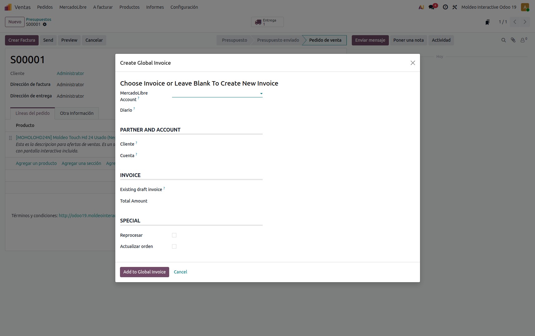Expand the MercadoLibre Account dropdown
535x336 pixels.
(217, 93)
